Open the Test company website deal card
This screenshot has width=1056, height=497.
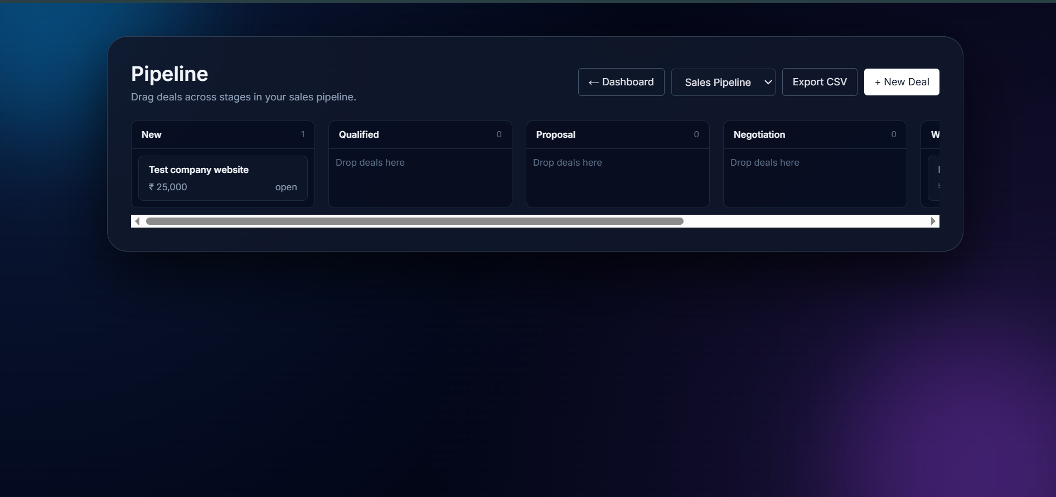click(222, 177)
